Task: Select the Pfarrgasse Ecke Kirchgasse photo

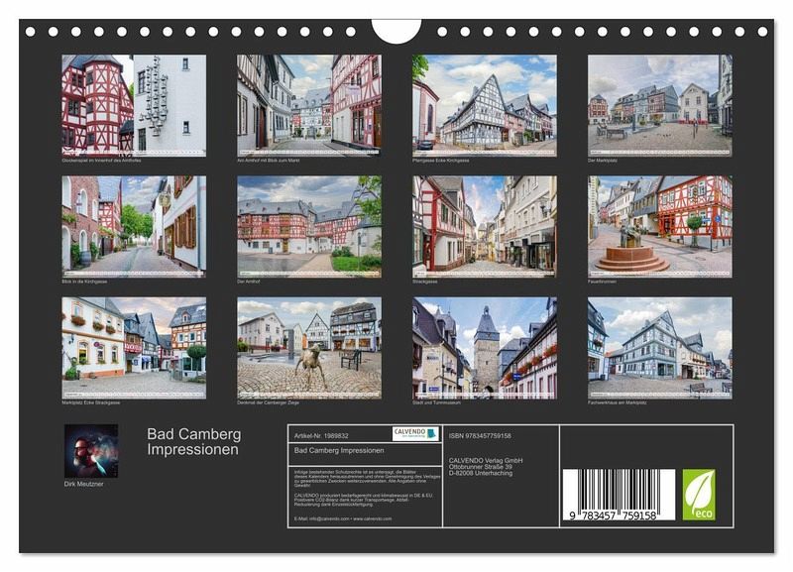Action: click(484, 104)
